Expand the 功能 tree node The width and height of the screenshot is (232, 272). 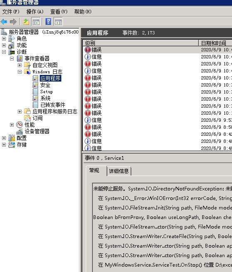[4, 45]
